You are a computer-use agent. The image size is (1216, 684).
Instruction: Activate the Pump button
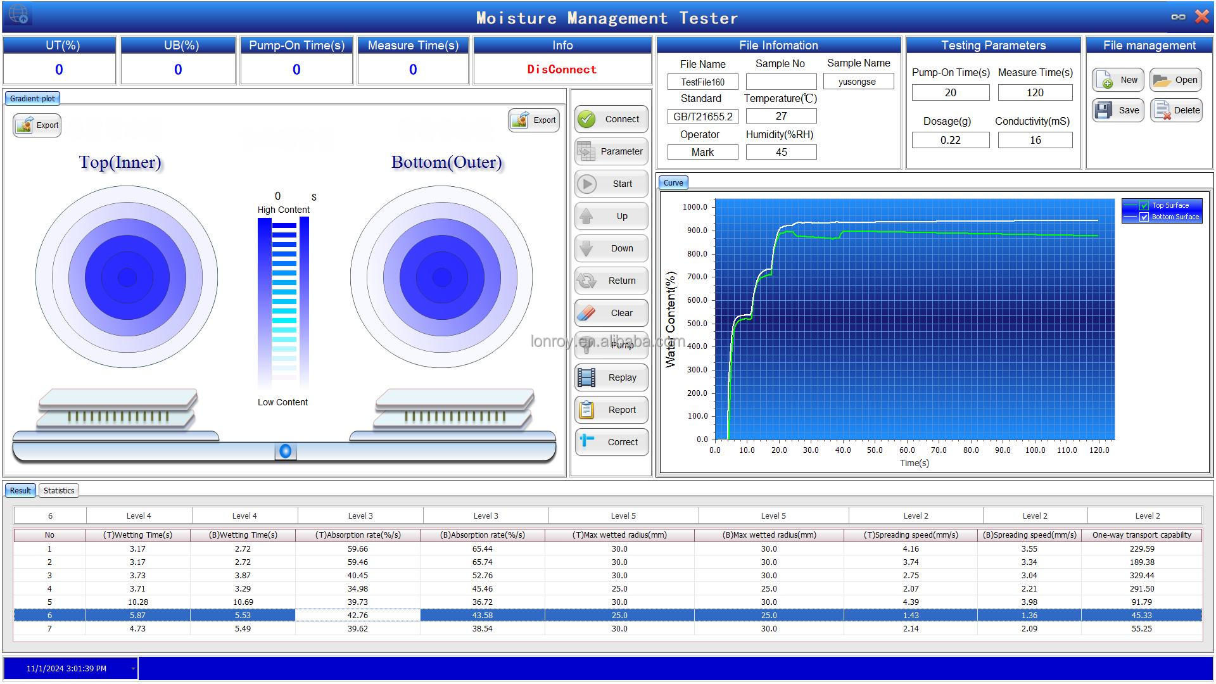611,345
